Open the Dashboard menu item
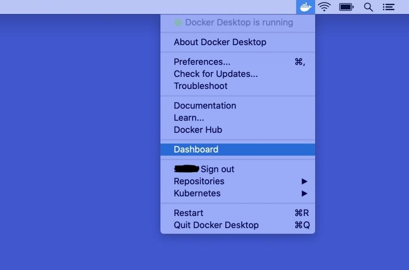This screenshot has width=409, height=270. pos(237,149)
